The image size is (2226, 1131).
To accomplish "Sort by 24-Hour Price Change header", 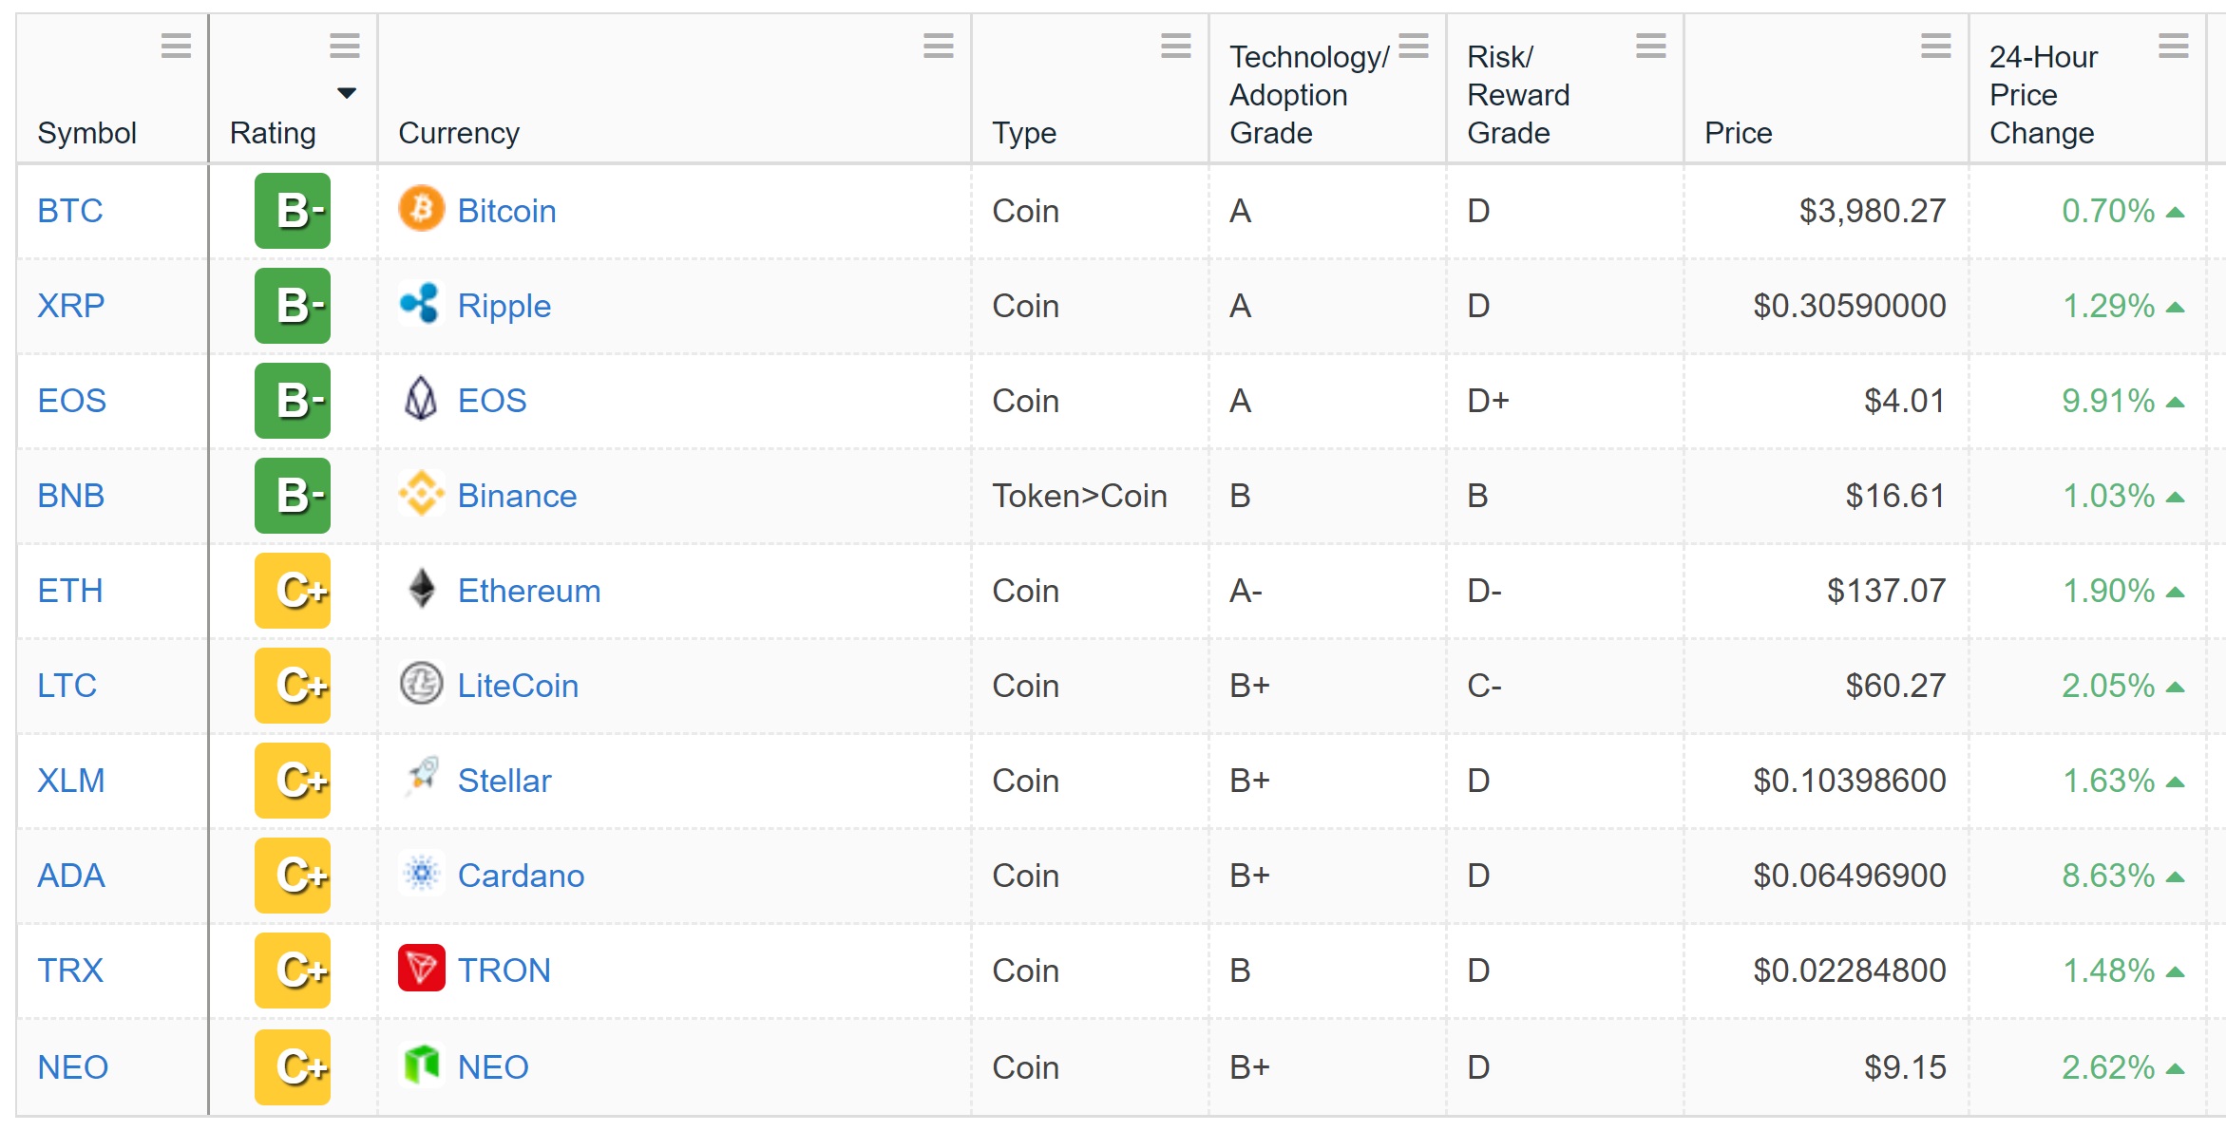I will 2042,95.
